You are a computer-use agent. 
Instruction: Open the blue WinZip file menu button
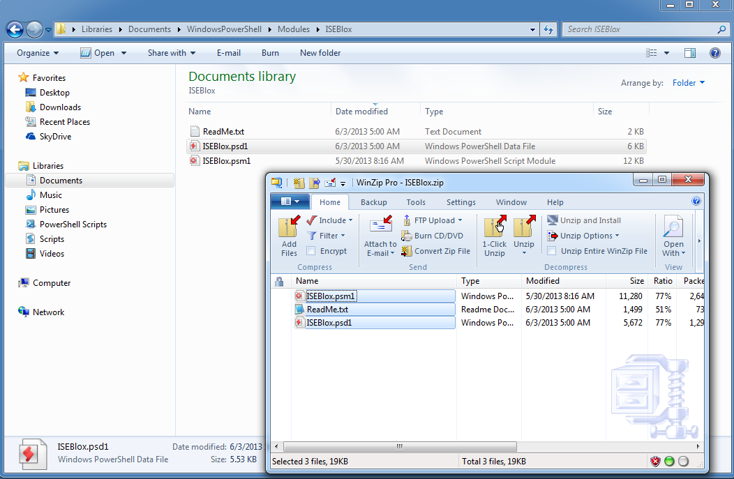coord(290,202)
